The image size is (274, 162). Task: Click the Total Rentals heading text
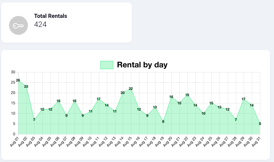pos(50,16)
